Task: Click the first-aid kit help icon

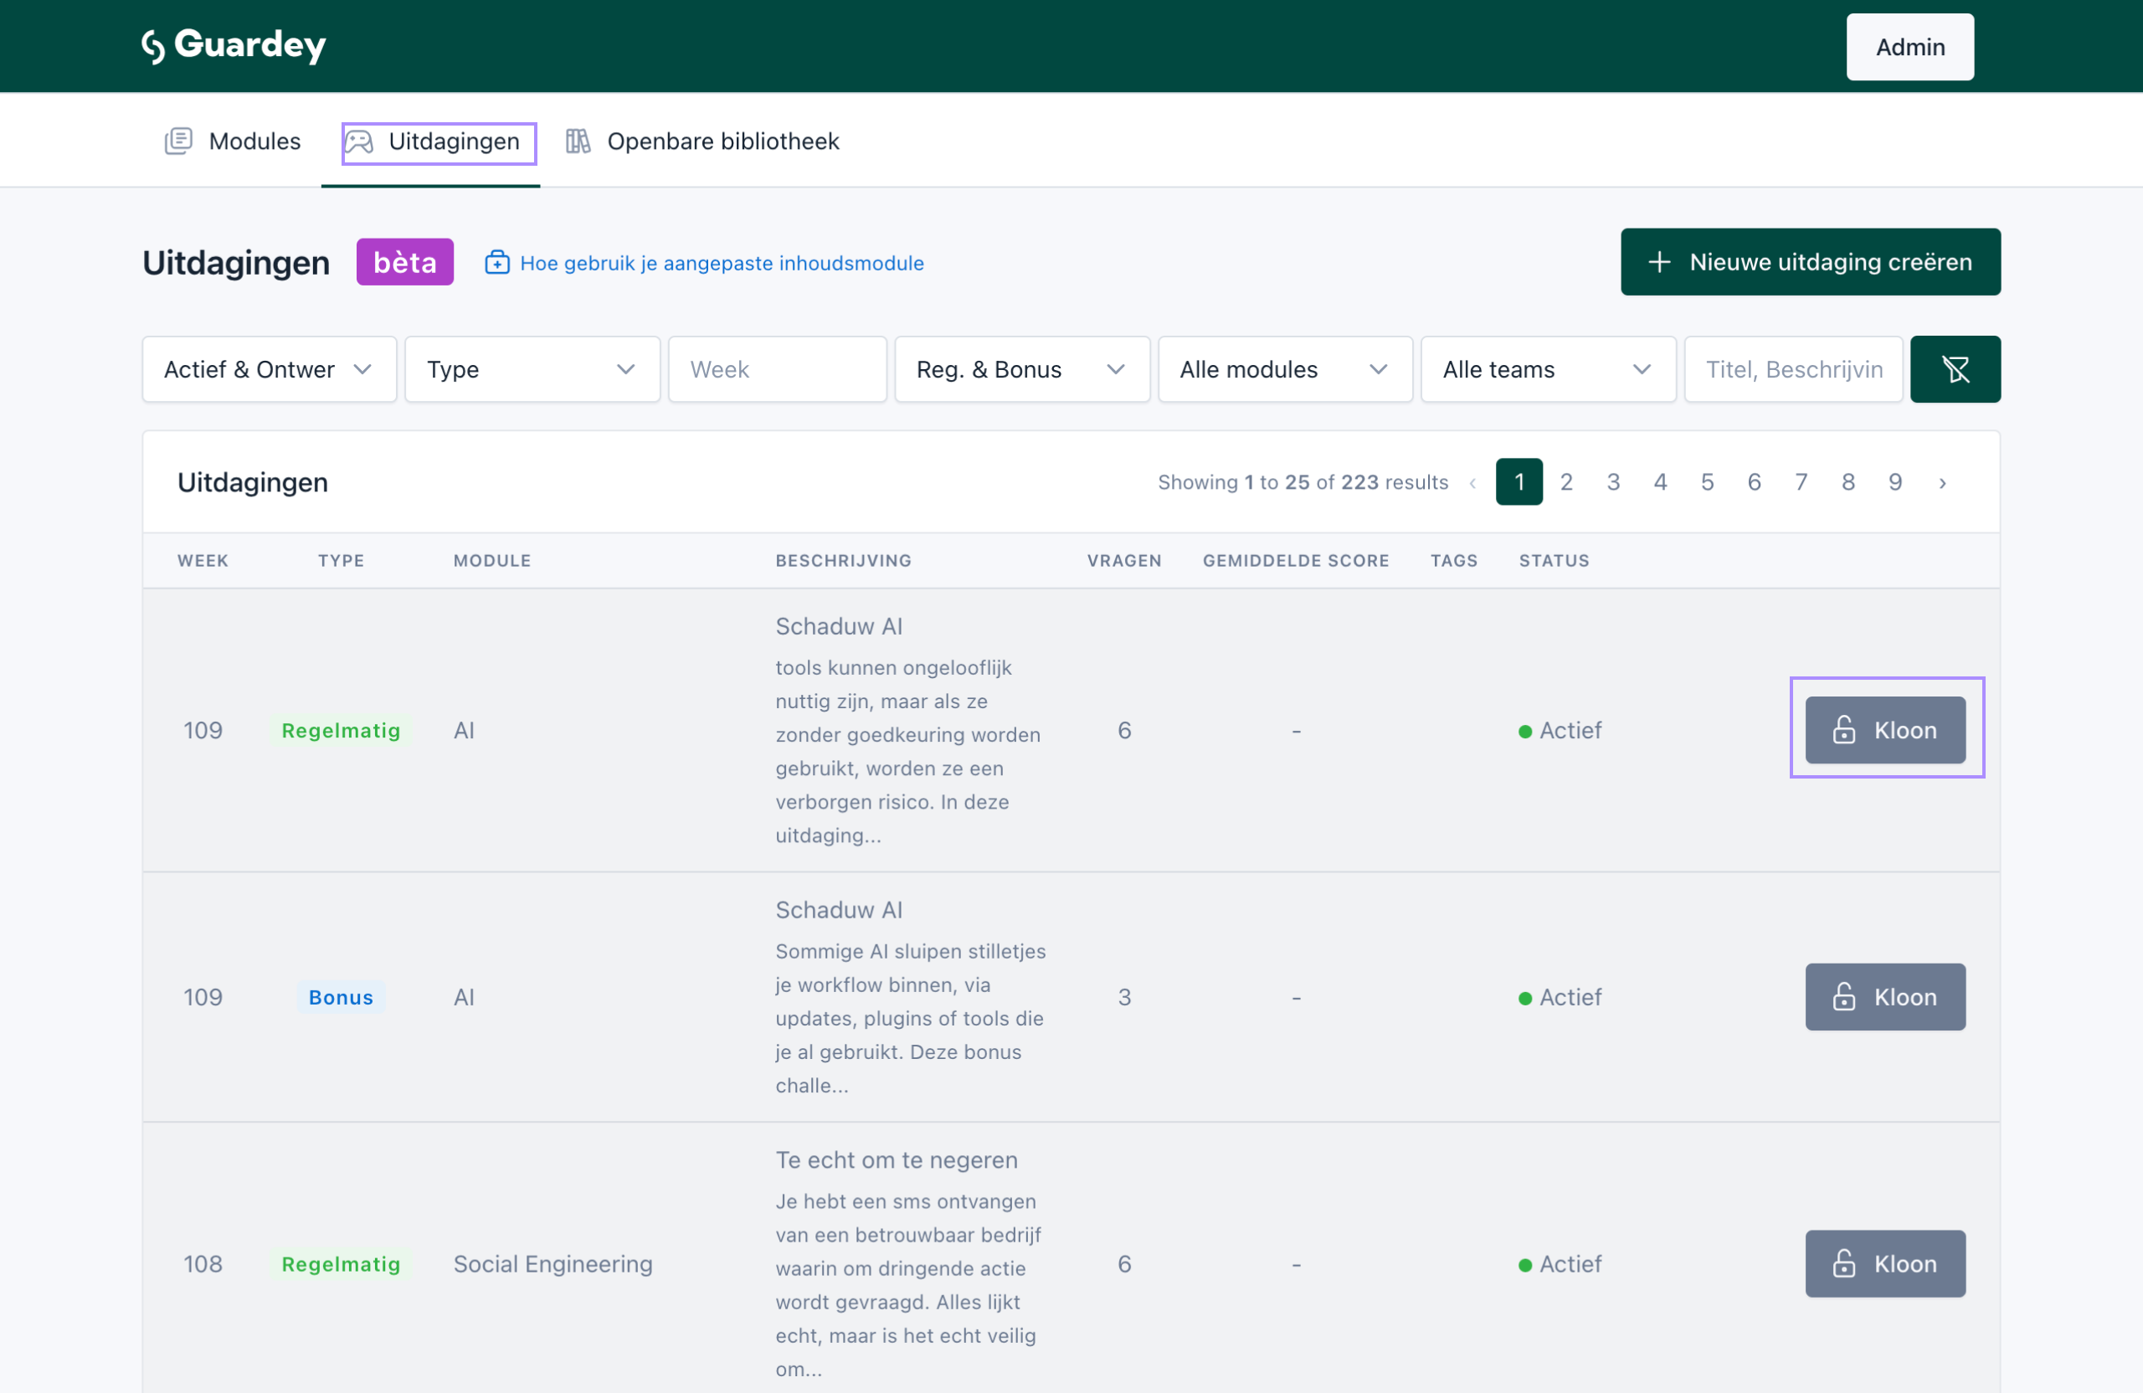Action: pyautogui.click(x=497, y=263)
